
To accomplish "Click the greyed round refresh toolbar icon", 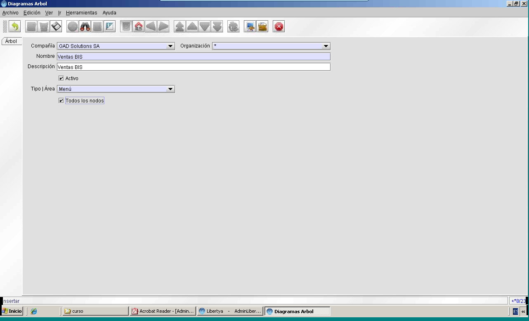I will [x=73, y=27].
